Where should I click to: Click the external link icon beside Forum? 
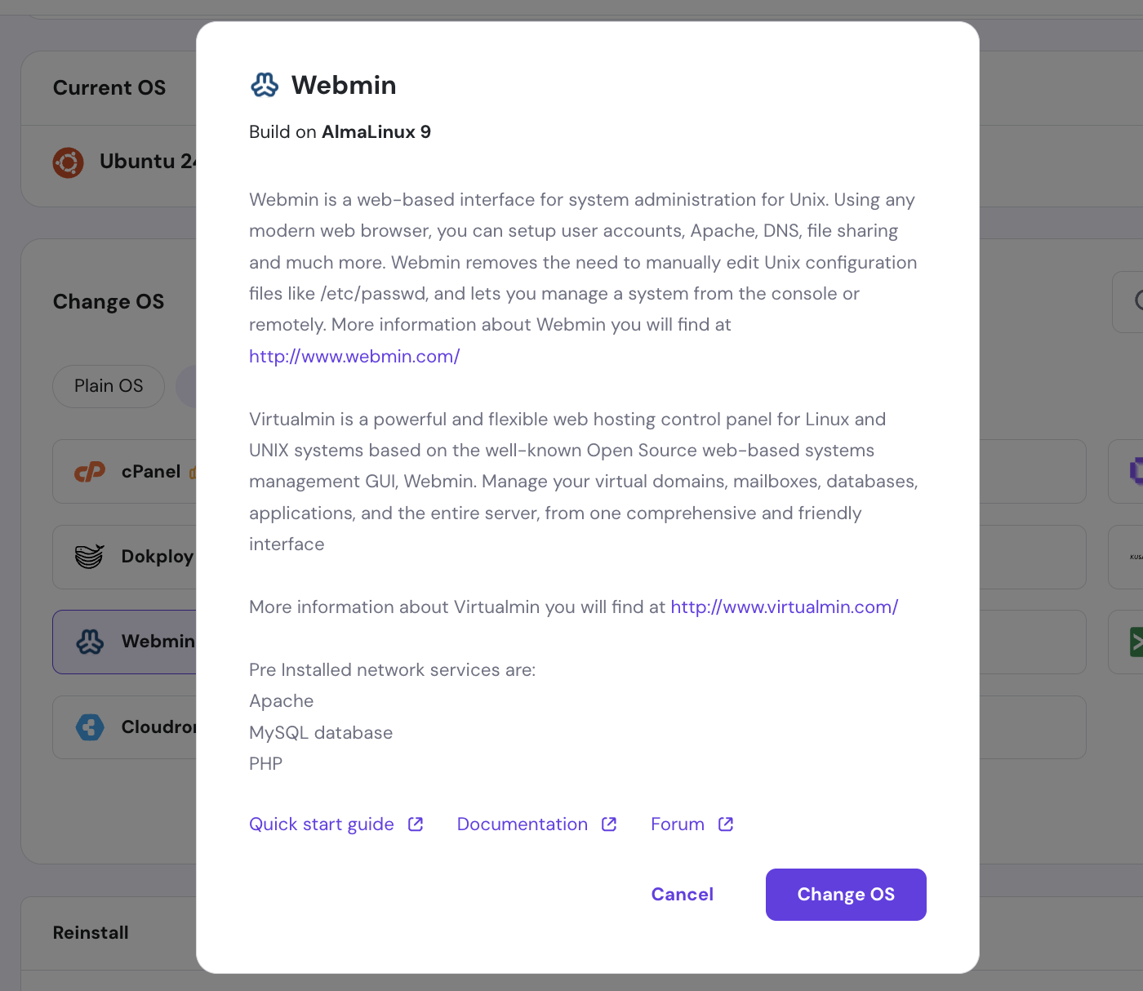tap(725, 824)
